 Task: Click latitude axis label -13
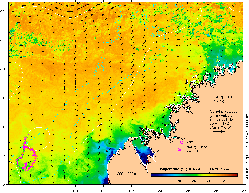tap(3, 40)
